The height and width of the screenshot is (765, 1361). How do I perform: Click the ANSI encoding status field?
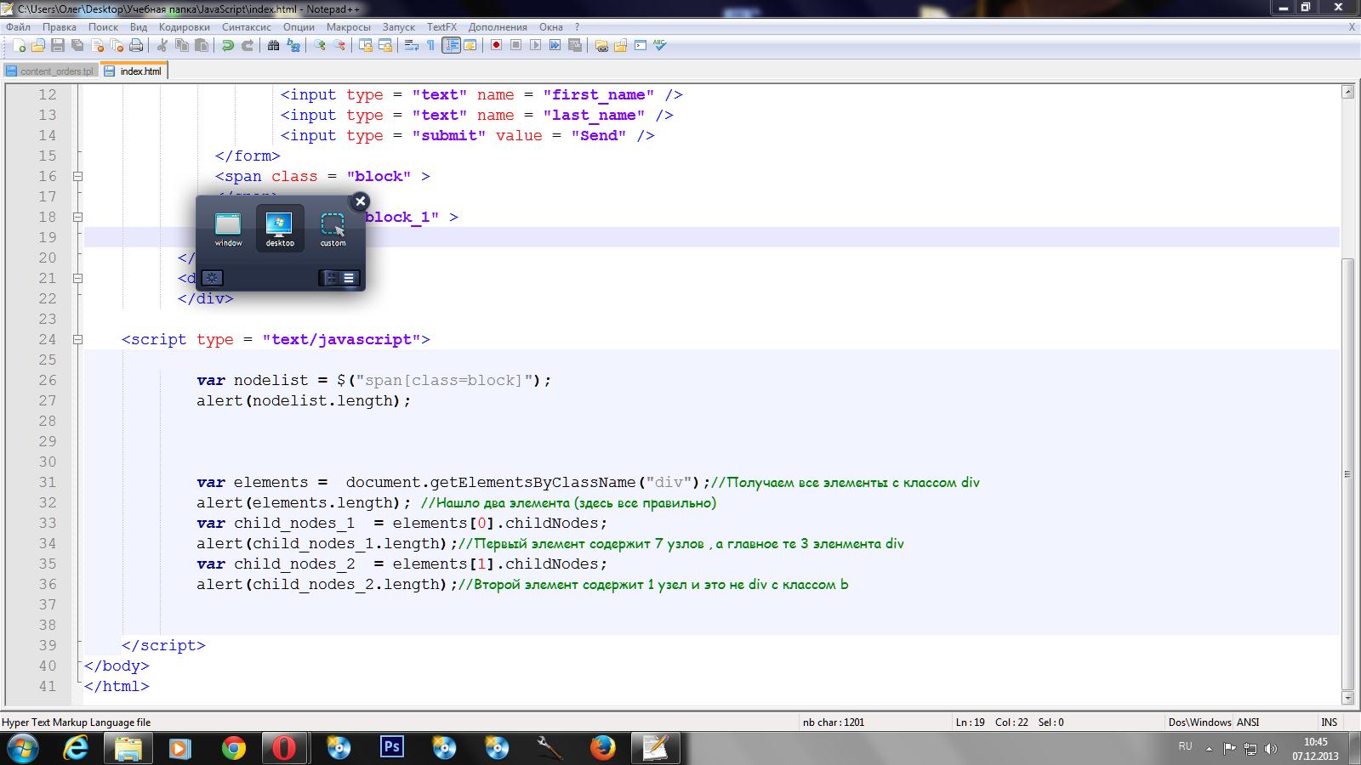coord(1248,722)
